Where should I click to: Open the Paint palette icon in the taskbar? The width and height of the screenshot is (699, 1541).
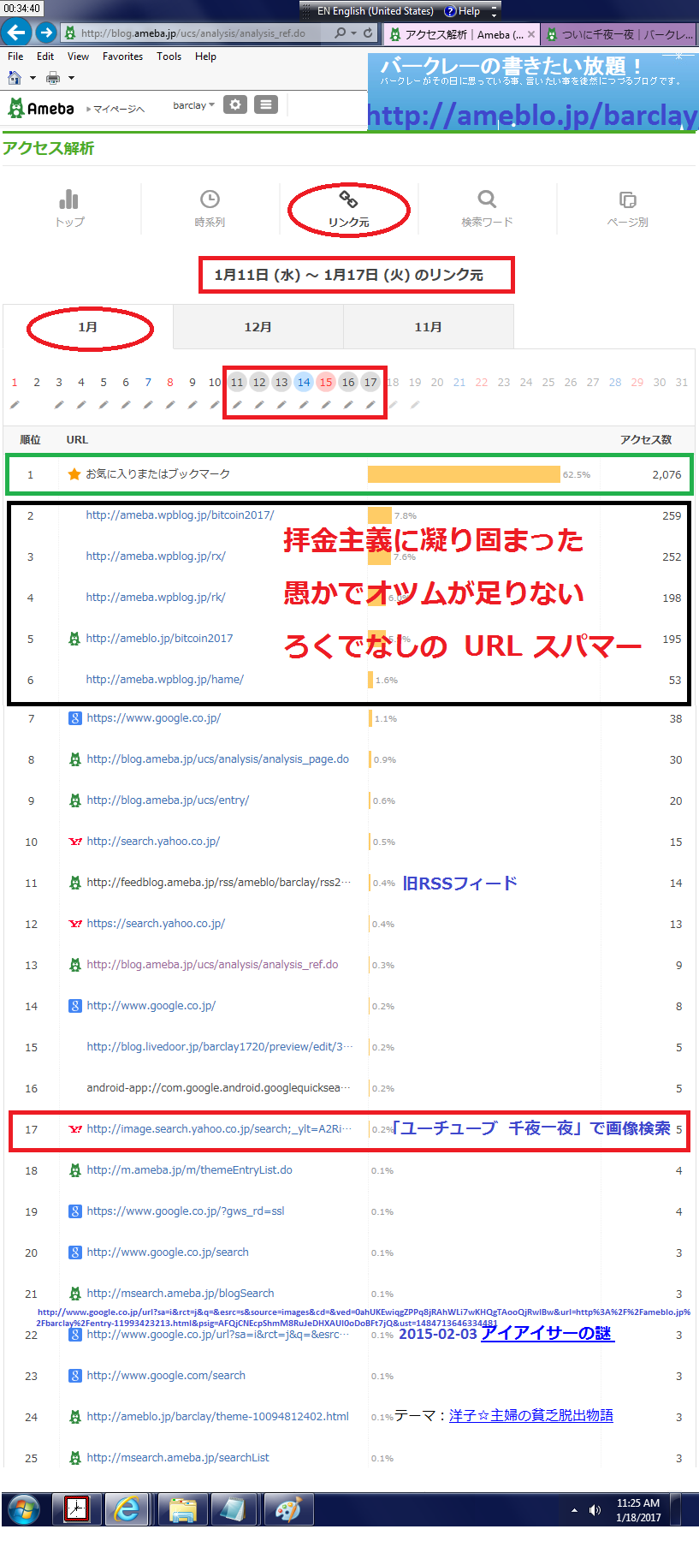click(287, 1509)
